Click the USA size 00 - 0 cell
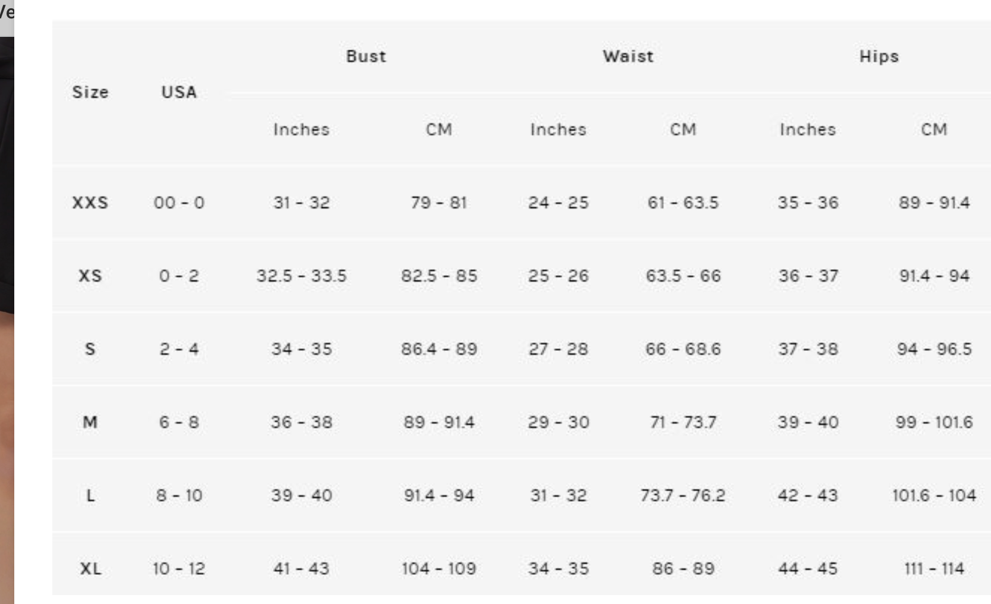This screenshot has width=991, height=604. 179,203
